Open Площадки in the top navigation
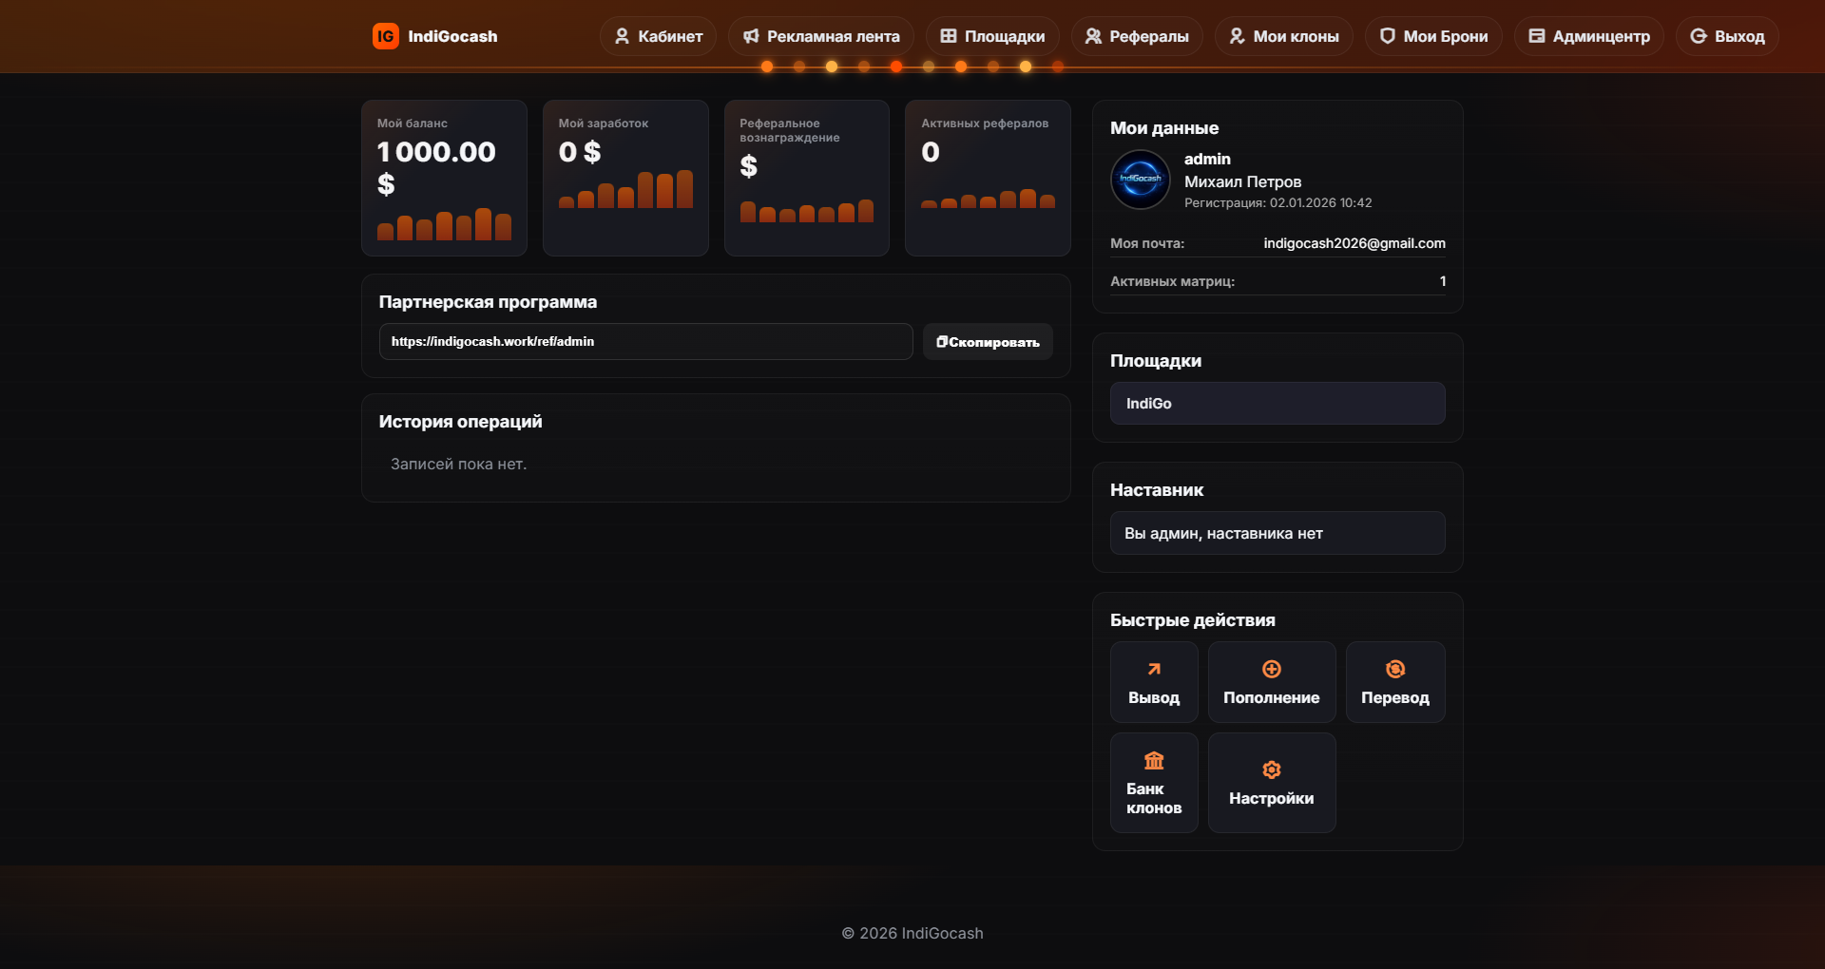This screenshot has height=969, width=1825. coord(991,36)
